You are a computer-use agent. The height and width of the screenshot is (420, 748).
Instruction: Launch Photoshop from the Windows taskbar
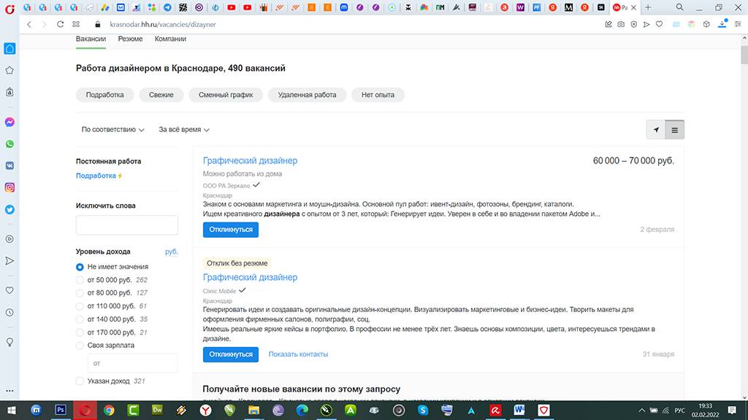[61, 411]
